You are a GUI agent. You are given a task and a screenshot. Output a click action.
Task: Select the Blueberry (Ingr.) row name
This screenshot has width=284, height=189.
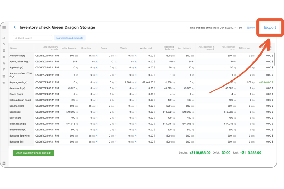[18, 130]
